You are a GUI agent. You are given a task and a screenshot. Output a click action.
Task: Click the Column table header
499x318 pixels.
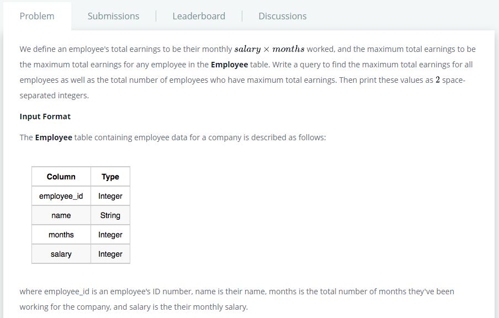pos(61,177)
